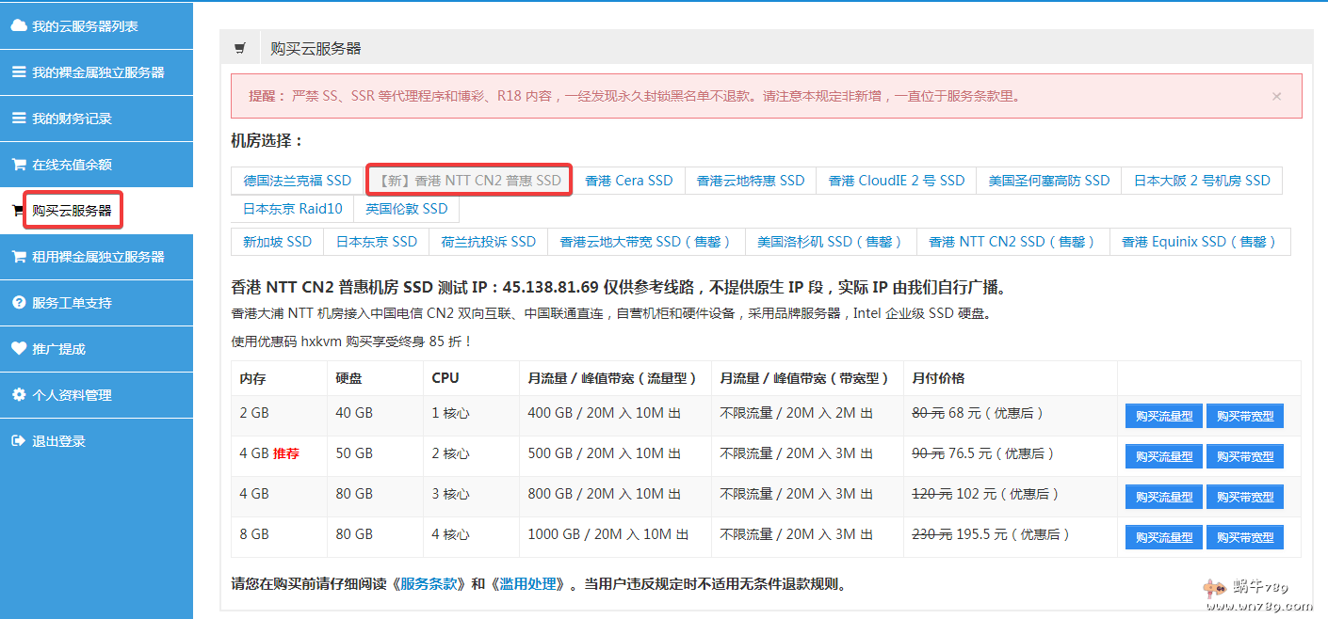Click the truck icon beside 租用裸金属独立服务器
The image size is (1328, 619).
[19, 257]
